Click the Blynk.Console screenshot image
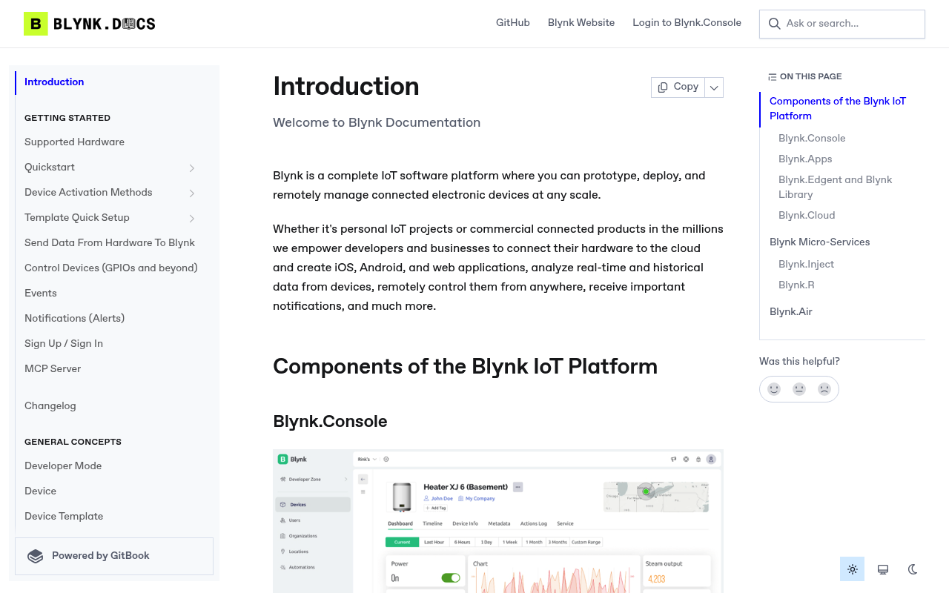 [498, 521]
